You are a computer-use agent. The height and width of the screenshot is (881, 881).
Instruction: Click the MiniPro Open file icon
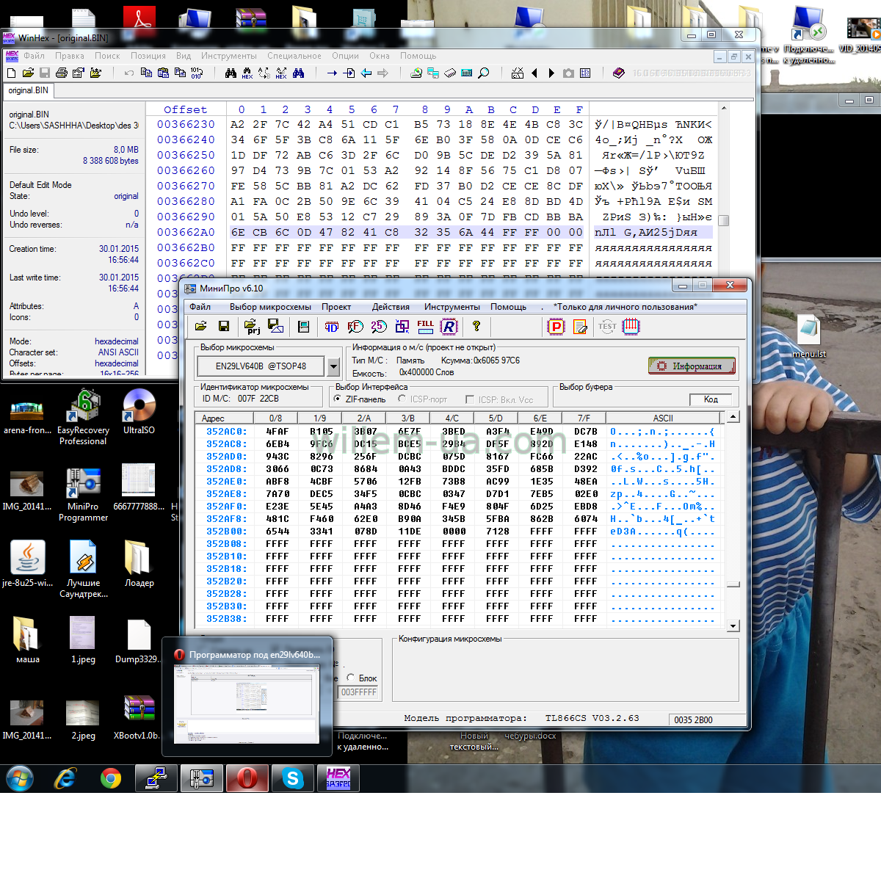point(201,326)
